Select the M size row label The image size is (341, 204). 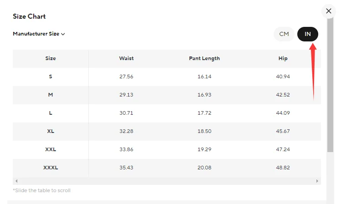pyautogui.click(x=51, y=95)
